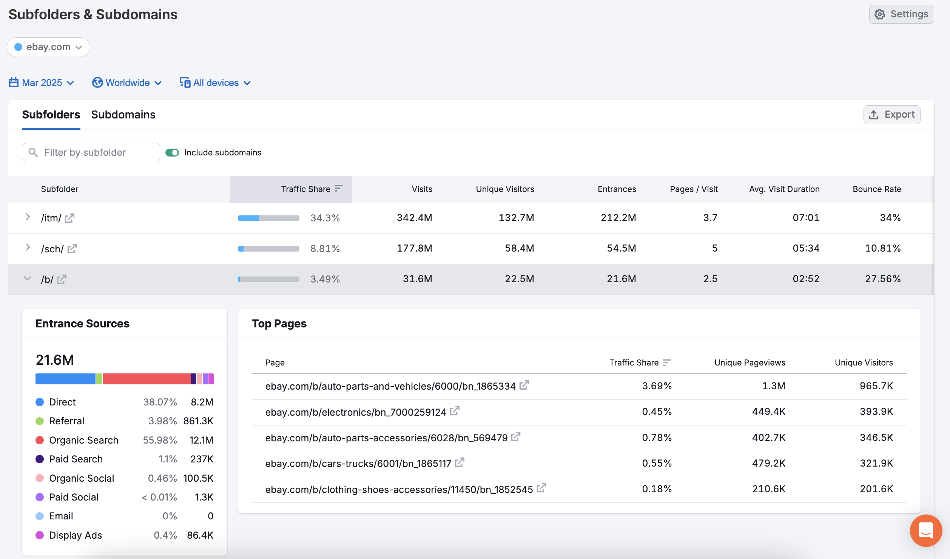This screenshot has height=559, width=950.
Task: Open the Settings gear button
Action: (901, 14)
